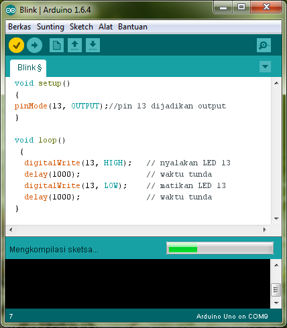Save the sketch with the down-arrow icon
The image size is (287, 328).
[93, 46]
